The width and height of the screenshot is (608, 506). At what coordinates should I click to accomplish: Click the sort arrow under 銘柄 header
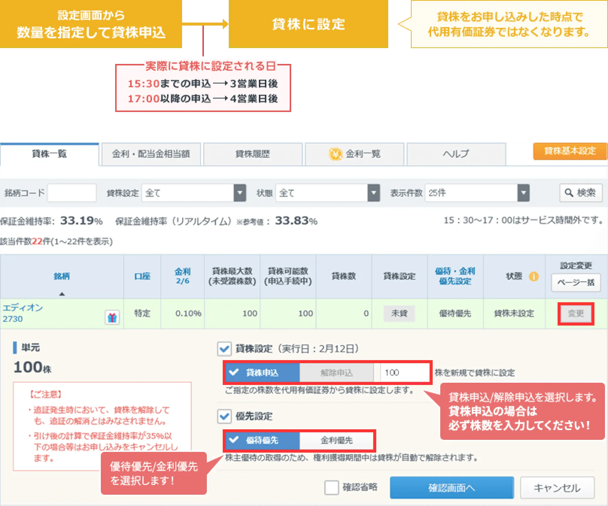coord(62,294)
